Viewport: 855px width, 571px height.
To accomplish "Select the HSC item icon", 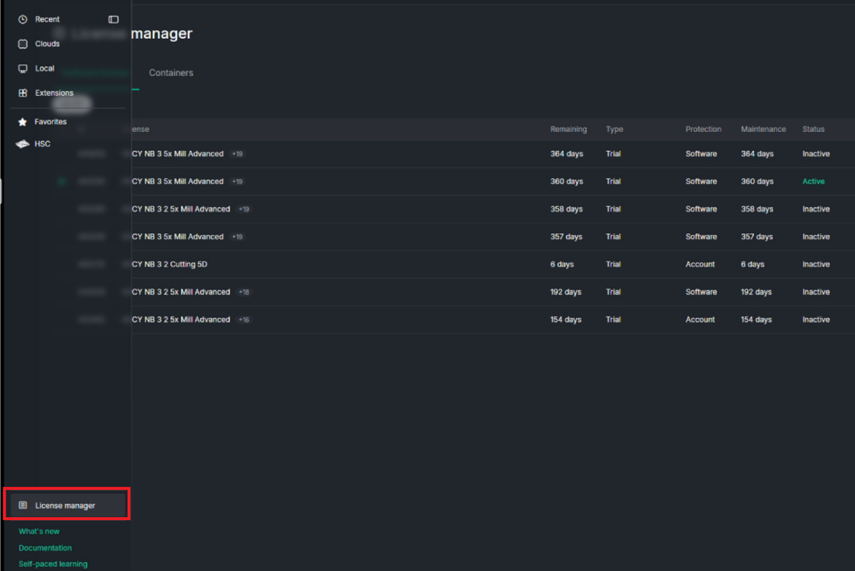I will click(22, 144).
